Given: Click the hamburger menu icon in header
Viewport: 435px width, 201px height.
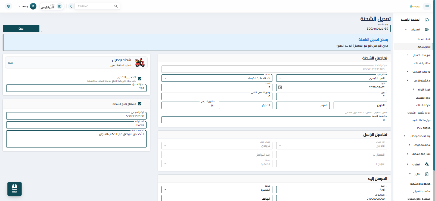Looking at the screenshot, I should pyautogui.click(x=427, y=6).
